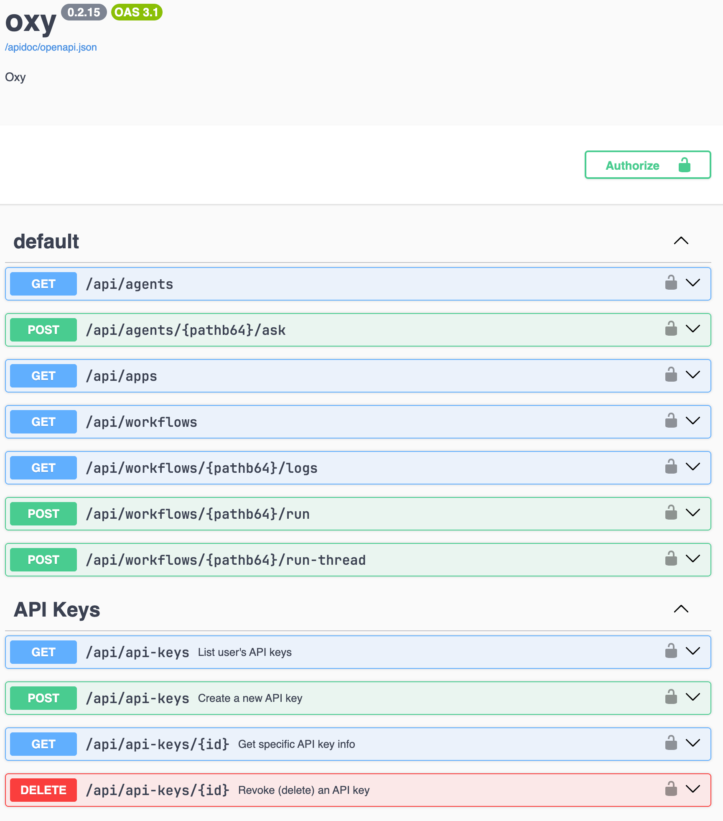Click the default section heading
Screen dimensions: 723x821
tap(46, 242)
